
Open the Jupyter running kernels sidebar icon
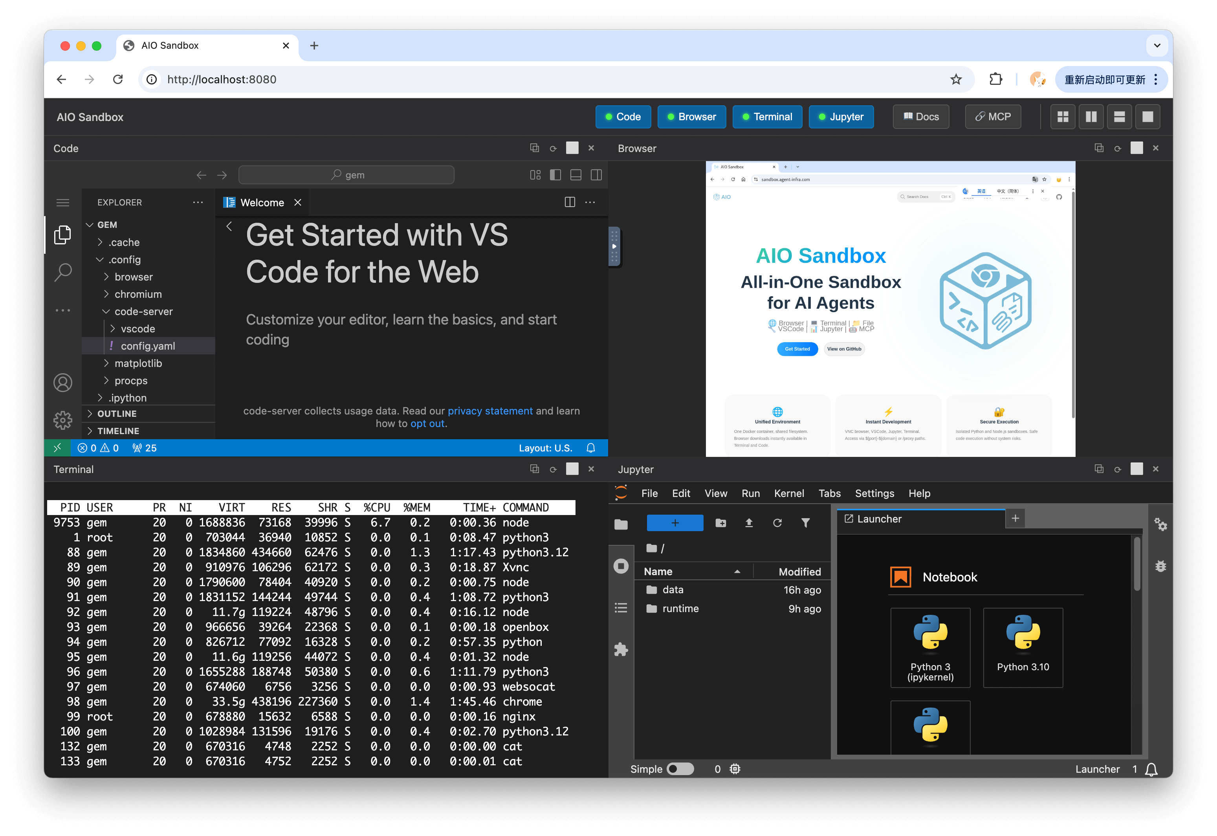click(x=621, y=566)
